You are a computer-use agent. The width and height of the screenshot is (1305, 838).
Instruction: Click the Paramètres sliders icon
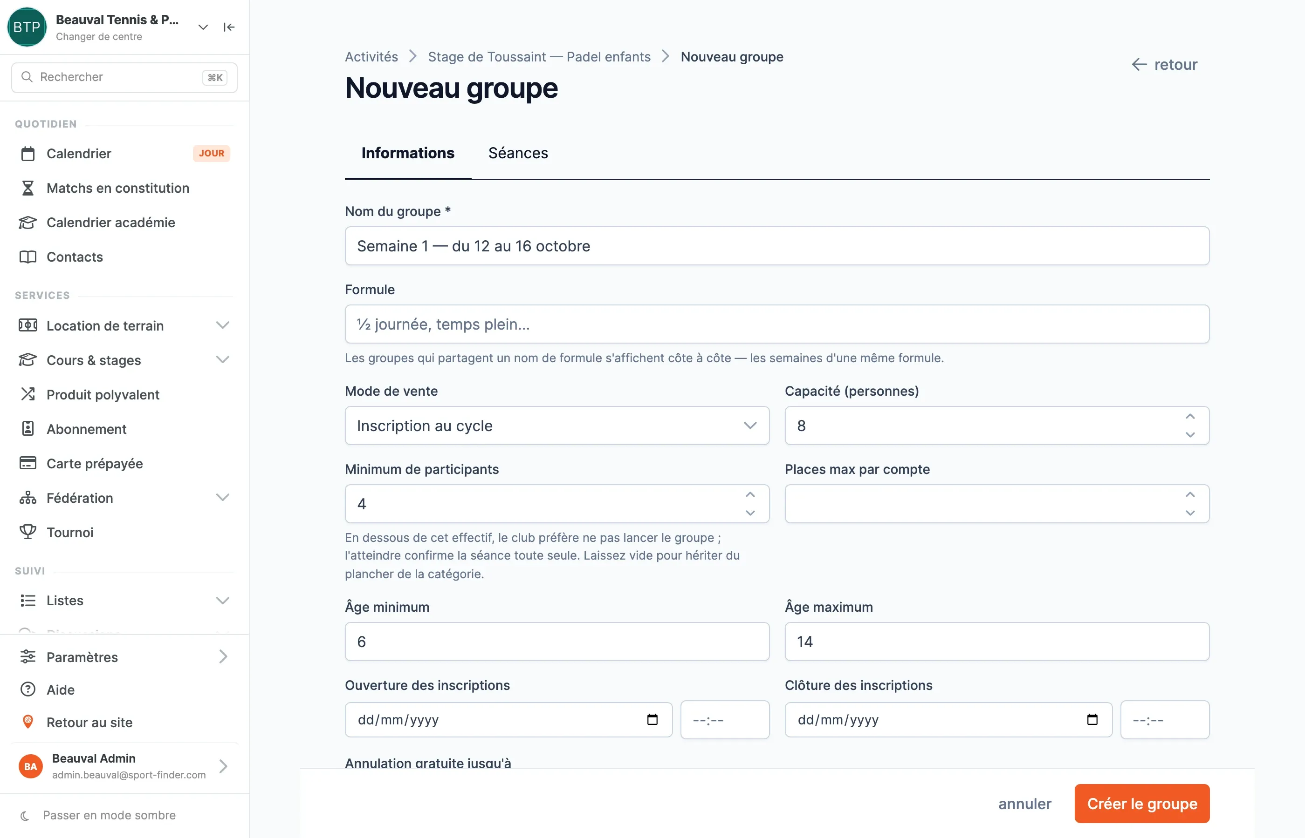point(28,657)
